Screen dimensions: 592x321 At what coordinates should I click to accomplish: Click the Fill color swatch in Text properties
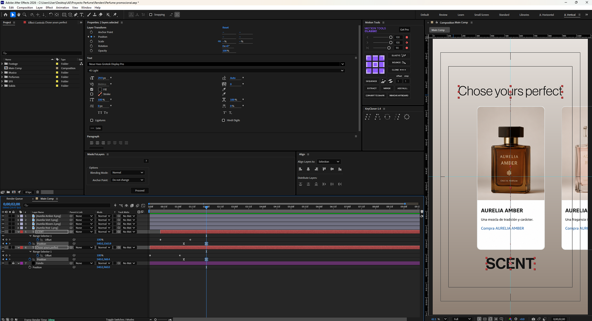100,90
